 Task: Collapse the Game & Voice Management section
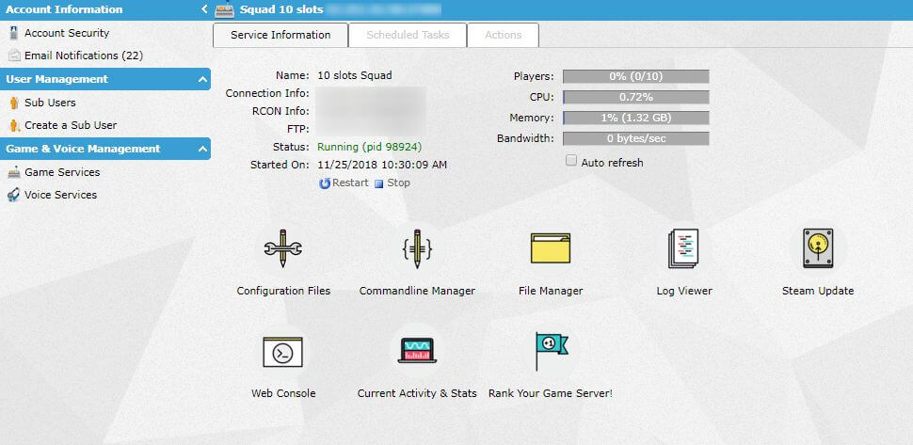[x=203, y=150]
